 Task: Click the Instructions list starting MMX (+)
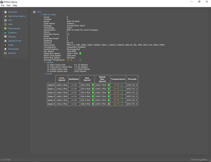pos(116,45)
